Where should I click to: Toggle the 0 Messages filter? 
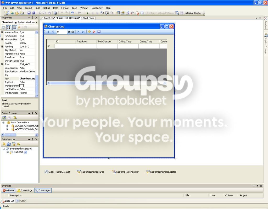[43, 190]
